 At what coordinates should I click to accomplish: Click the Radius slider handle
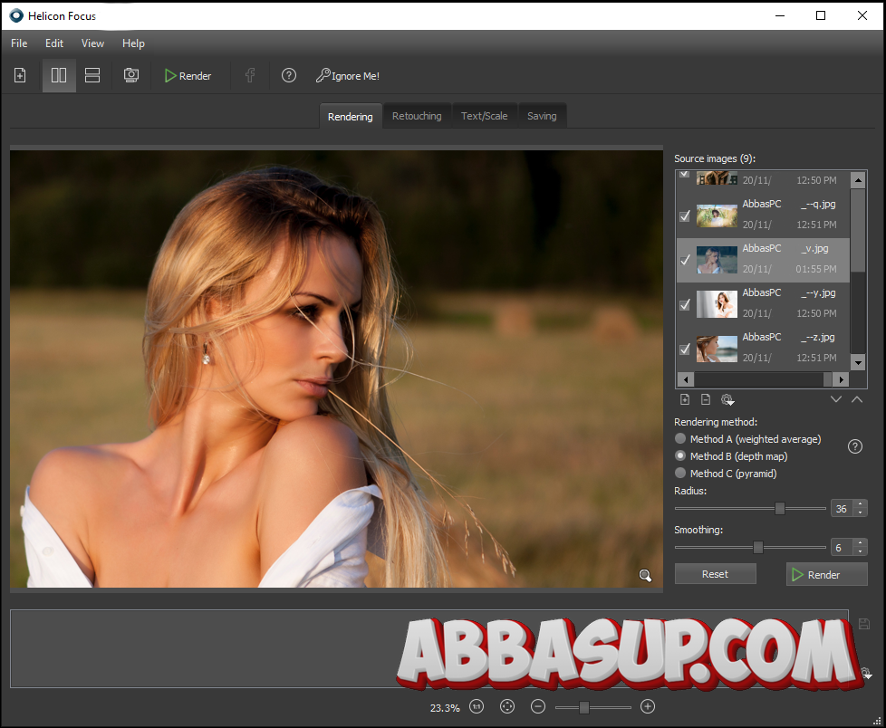780,508
